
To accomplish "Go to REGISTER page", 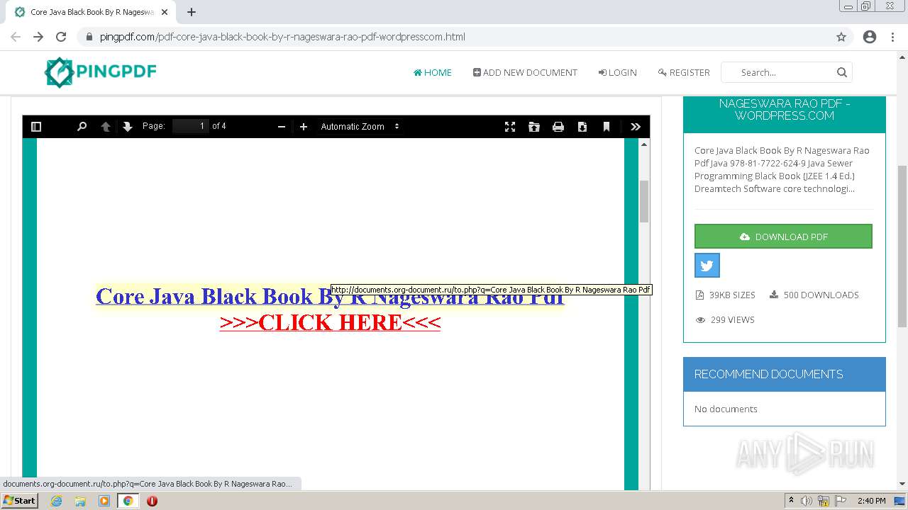I will [684, 72].
